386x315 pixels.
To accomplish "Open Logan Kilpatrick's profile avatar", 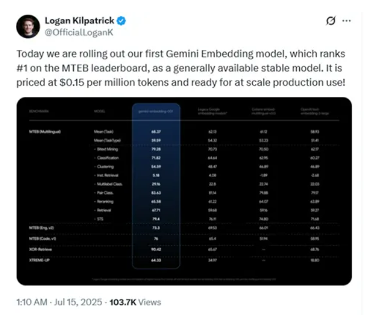I will click(x=28, y=26).
